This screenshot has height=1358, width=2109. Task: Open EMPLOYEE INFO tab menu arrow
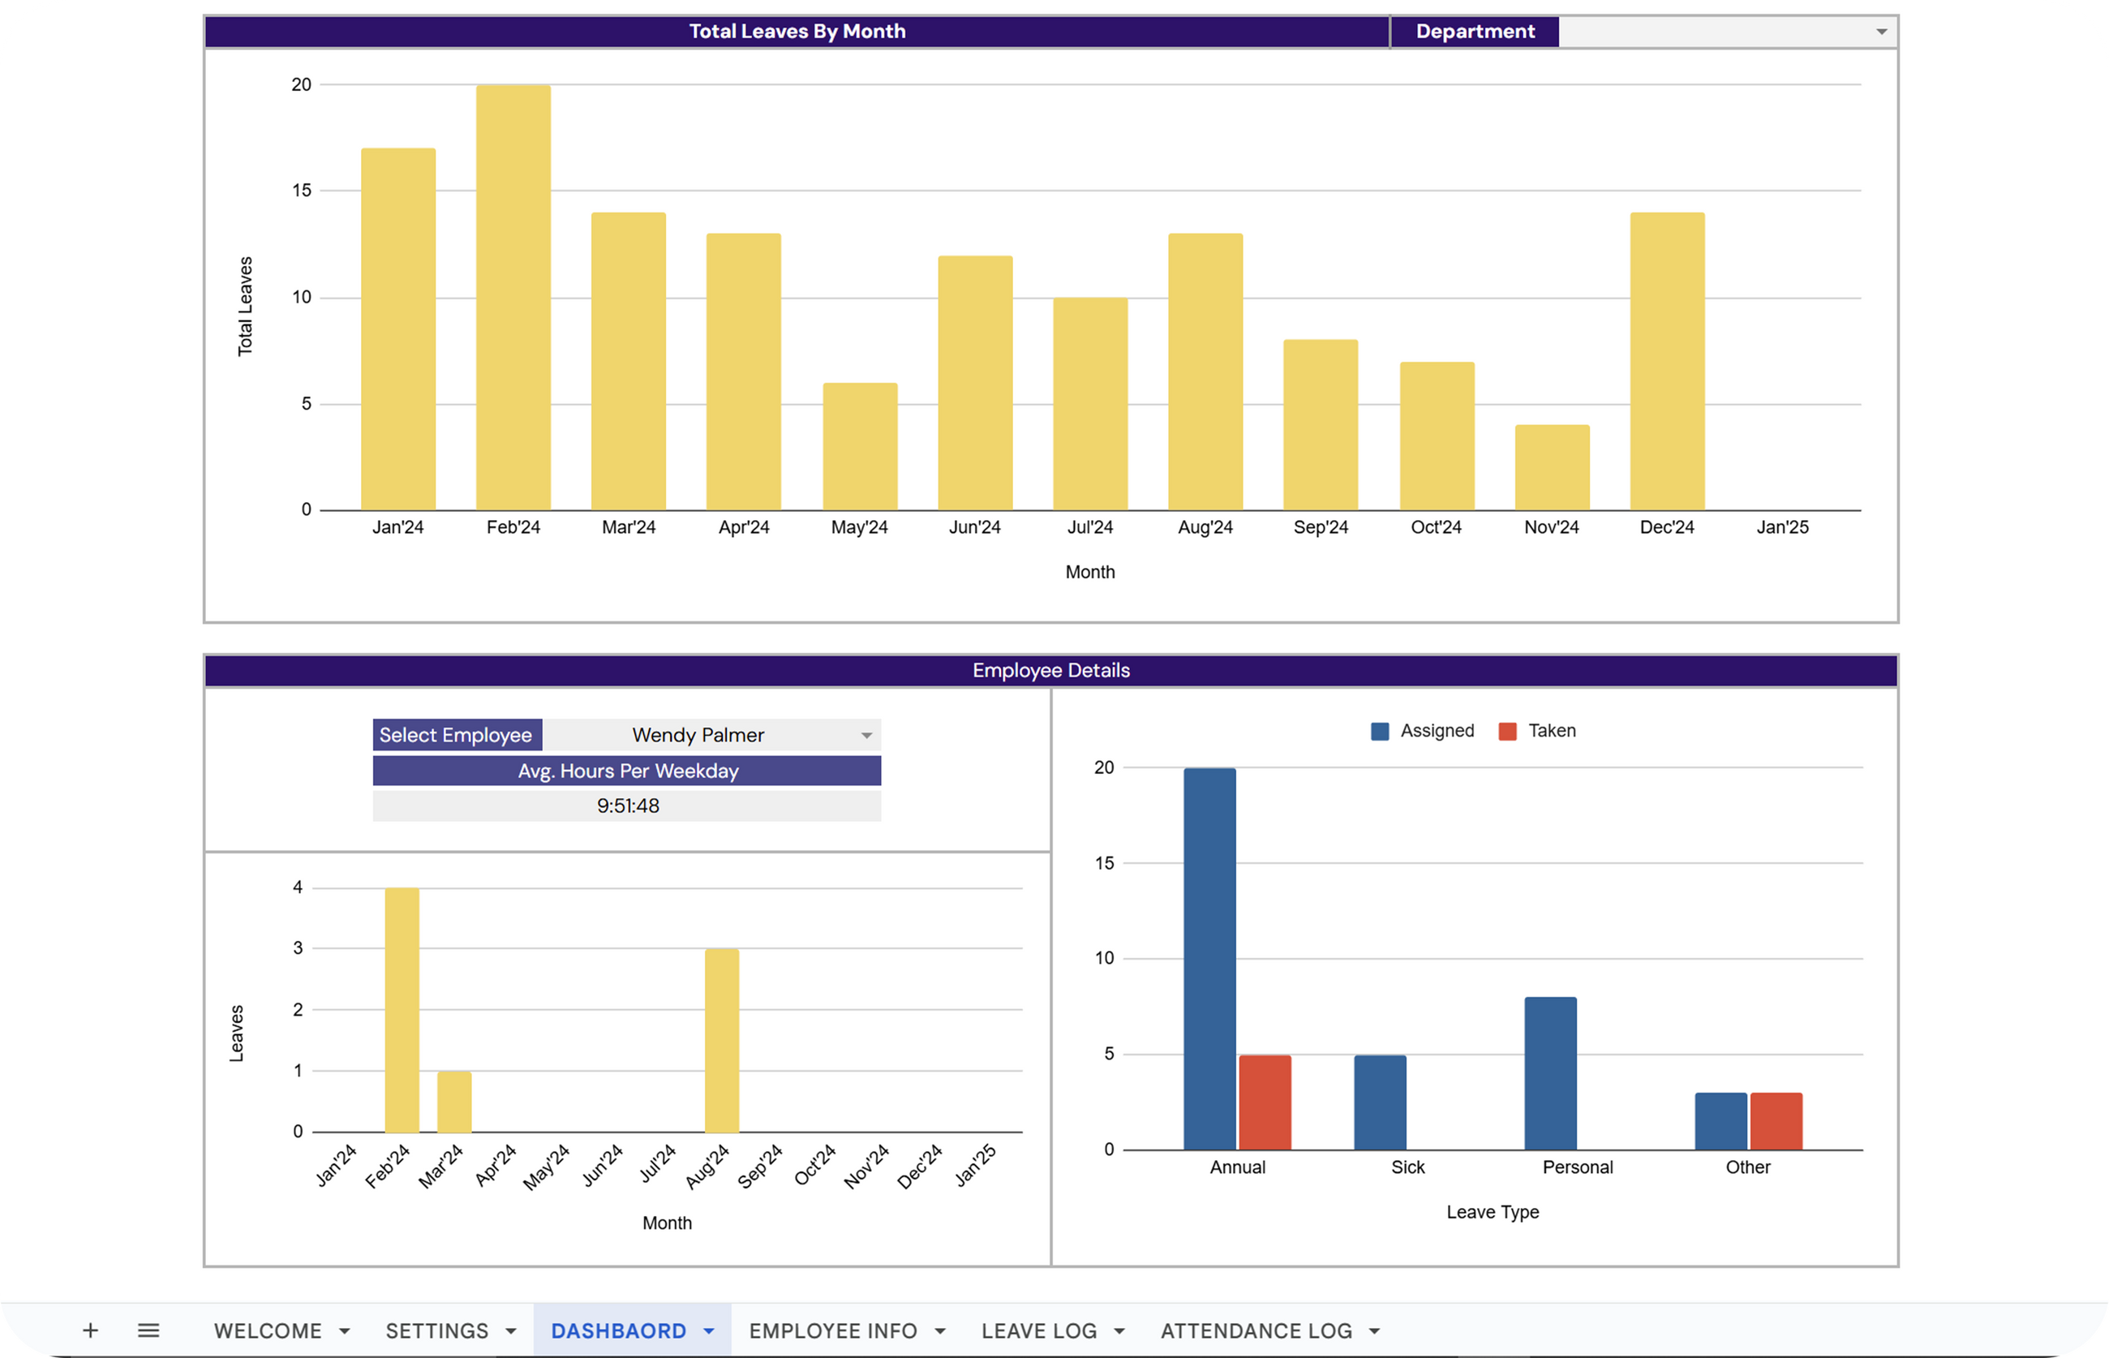[x=940, y=1331]
